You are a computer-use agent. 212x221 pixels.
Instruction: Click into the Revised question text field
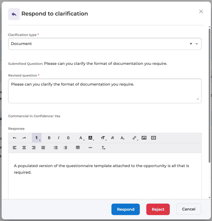(x=105, y=91)
